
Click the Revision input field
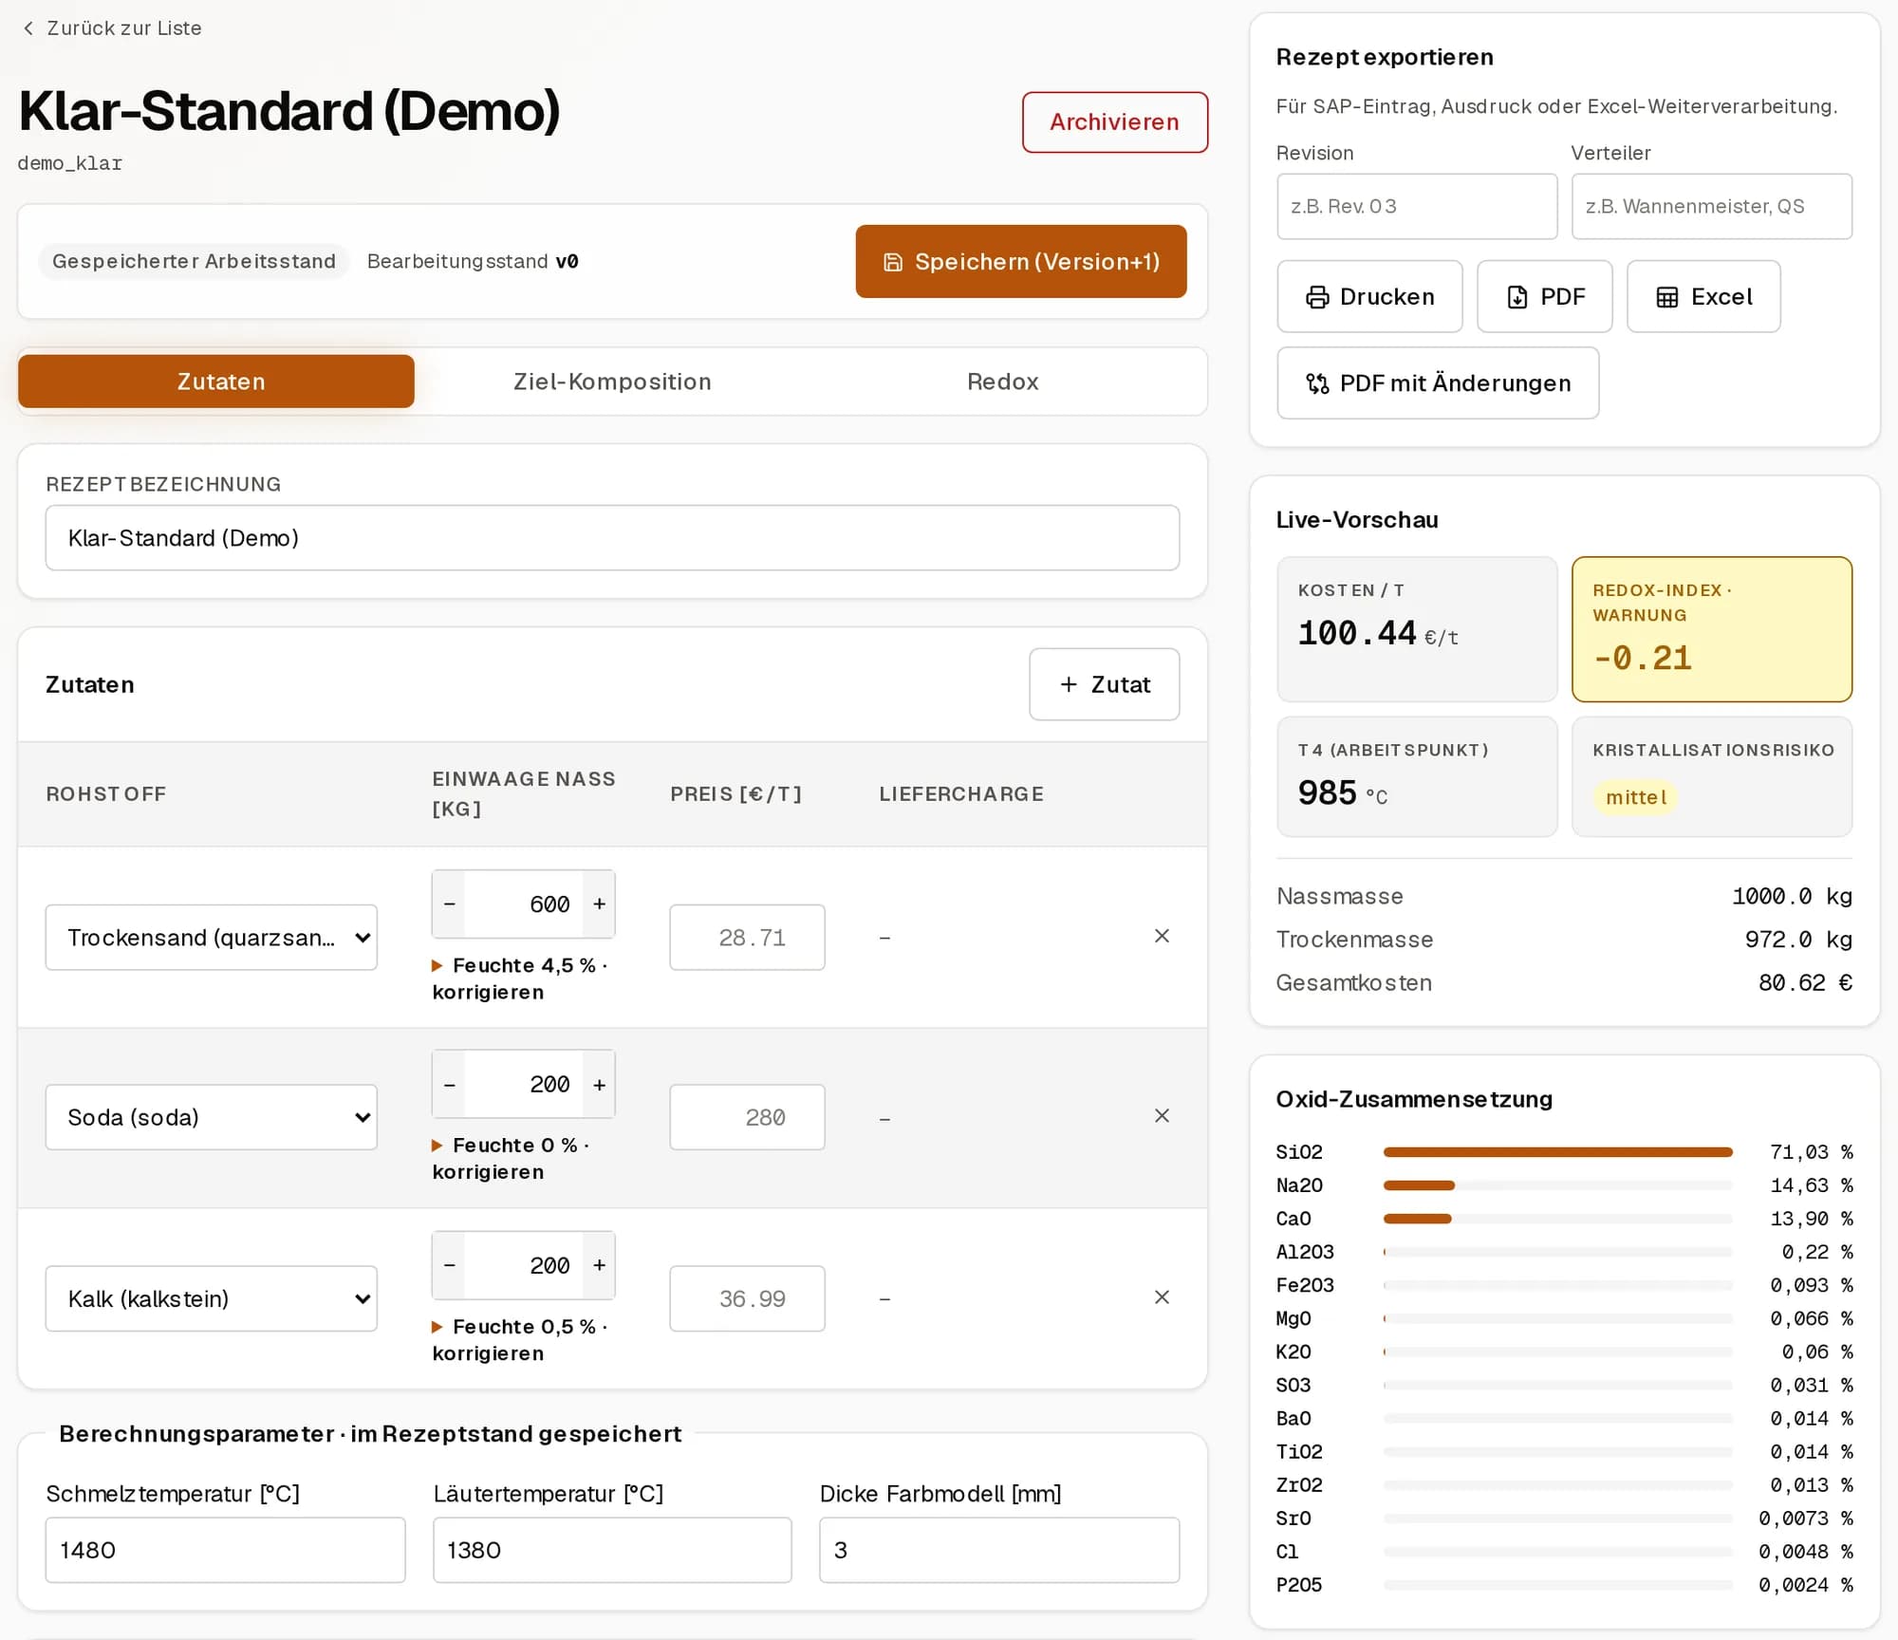(1417, 206)
